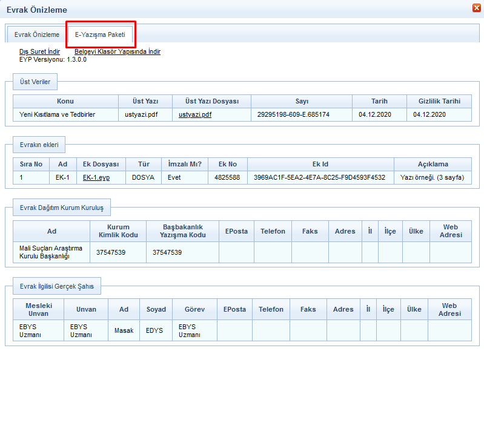
Task: Click the Gizlilik Tarihi column header
Action: [x=439, y=101]
